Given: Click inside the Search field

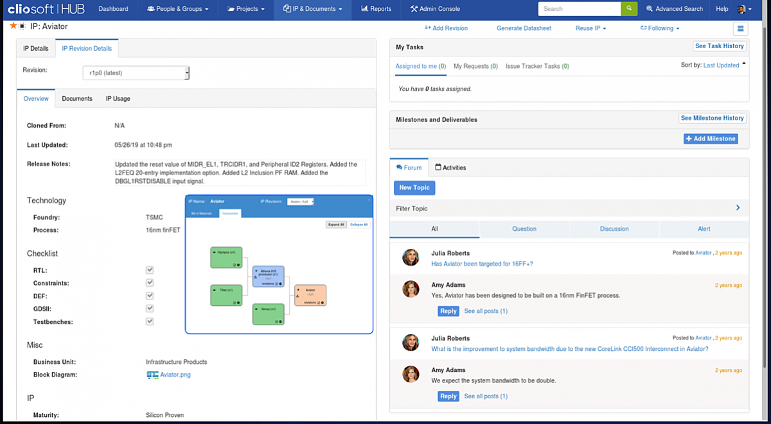Looking at the screenshot, I should (x=577, y=9).
